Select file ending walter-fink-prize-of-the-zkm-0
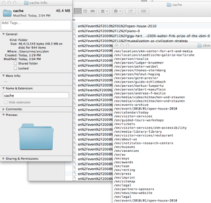Screen dimensions: 211x203 (144, 36)
